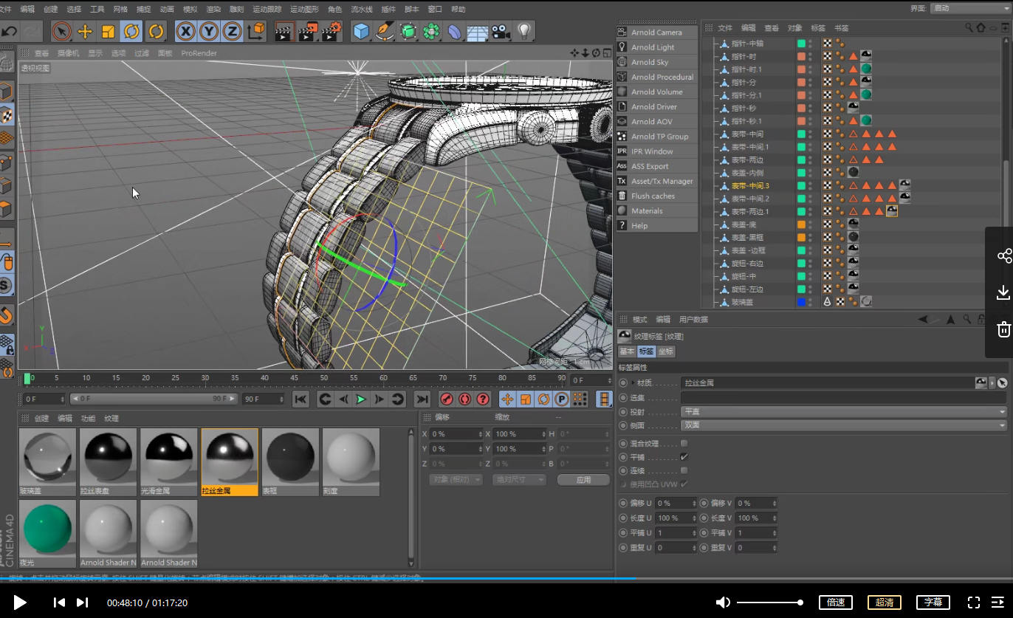Expand the 界面 layout dropdown
This screenshot has width=1013, height=618.
(968, 8)
